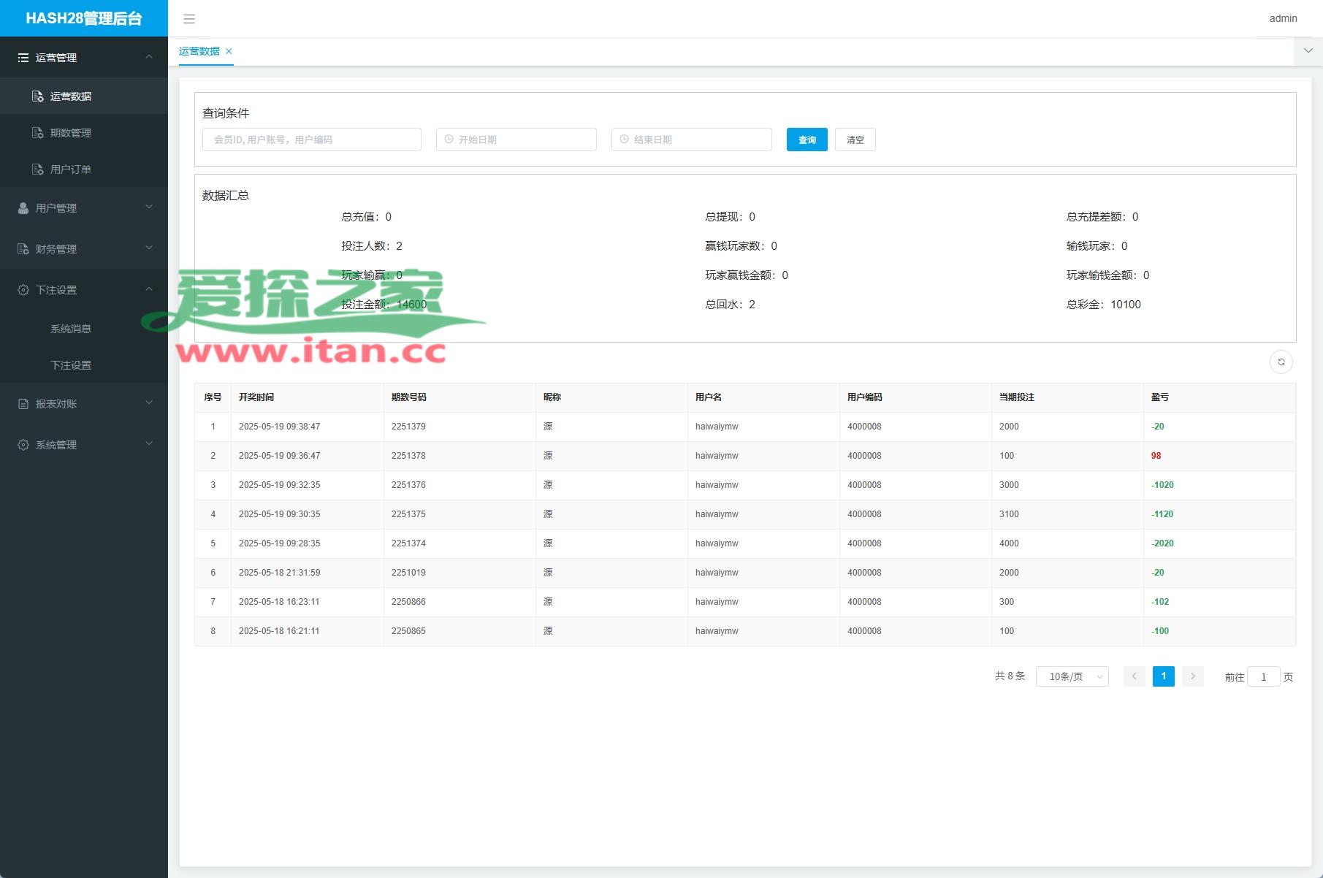The image size is (1323, 878).
Task: Click the hamburger sidebar collapse icon
Action: point(189,19)
